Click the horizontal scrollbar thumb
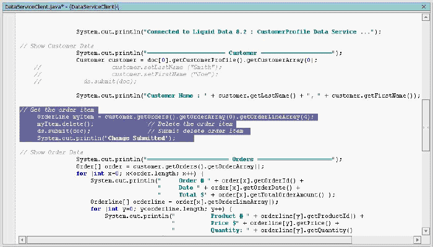 [x=189, y=240]
